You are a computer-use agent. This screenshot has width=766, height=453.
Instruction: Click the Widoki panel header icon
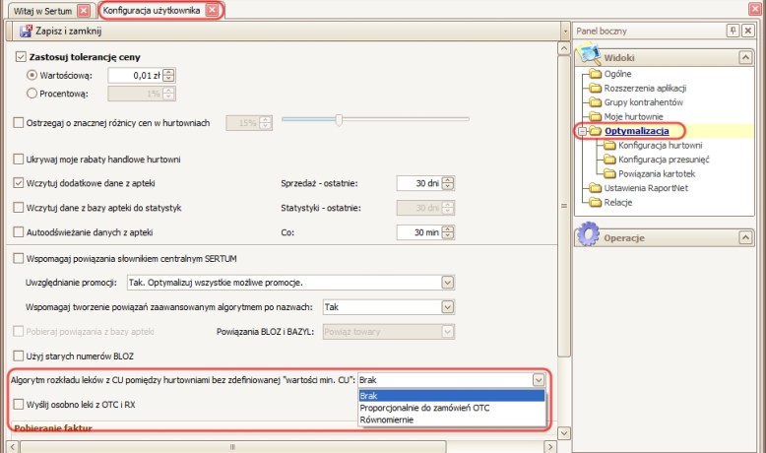(x=589, y=56)
